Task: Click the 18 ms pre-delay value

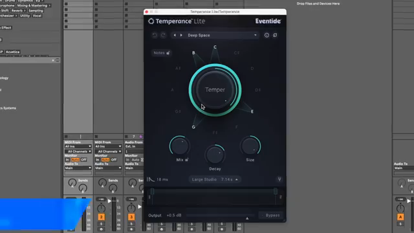Action: coord(162,179)
